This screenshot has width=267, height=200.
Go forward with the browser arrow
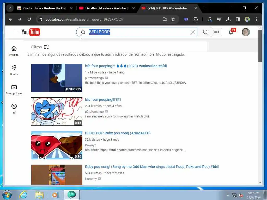(x=20, y=19)
